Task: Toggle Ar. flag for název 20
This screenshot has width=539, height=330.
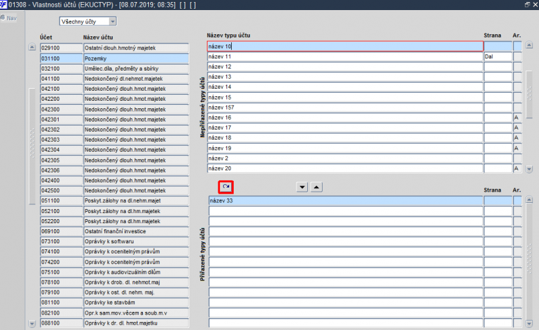Action: [x=517, y=169]
